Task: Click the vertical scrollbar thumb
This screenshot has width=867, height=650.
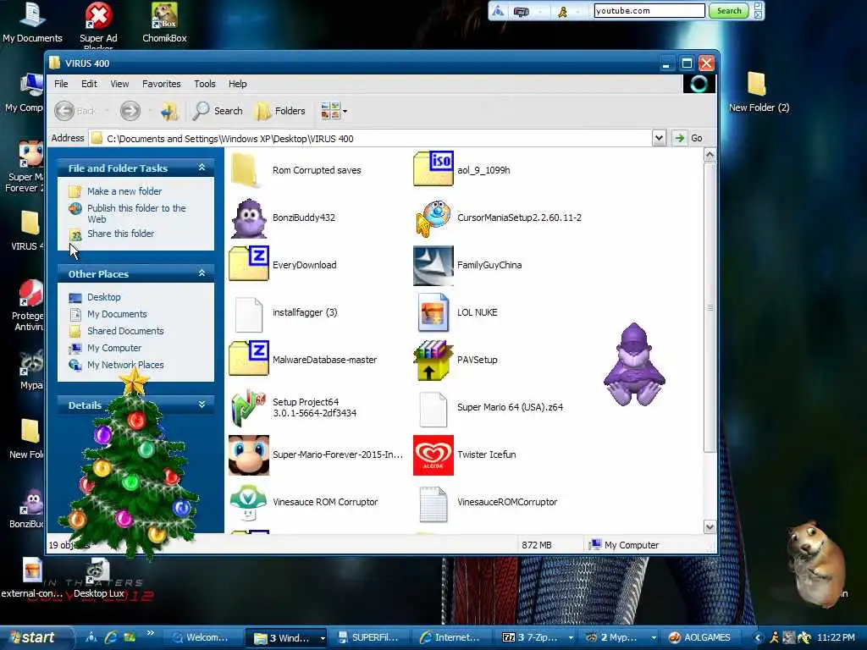Action: tap(710, 307)
